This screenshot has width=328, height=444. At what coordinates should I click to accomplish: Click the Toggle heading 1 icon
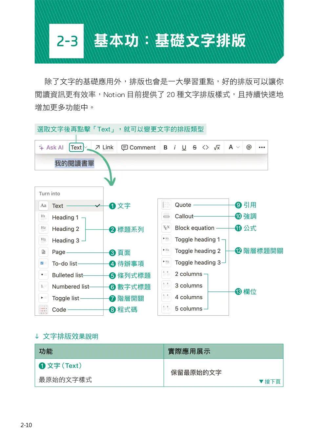click(166, 239)
